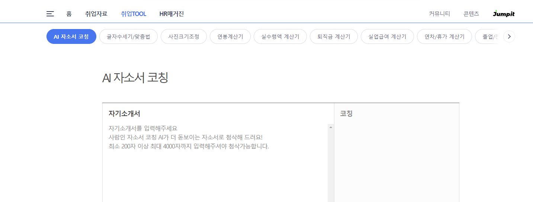
Task: Select 사진크기조정 tab
Action: (x=184, y=36)
